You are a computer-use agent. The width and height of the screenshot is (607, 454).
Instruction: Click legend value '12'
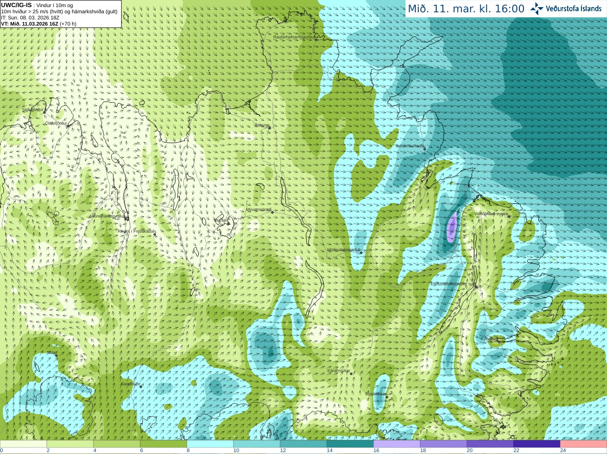(x=283, y=451)
